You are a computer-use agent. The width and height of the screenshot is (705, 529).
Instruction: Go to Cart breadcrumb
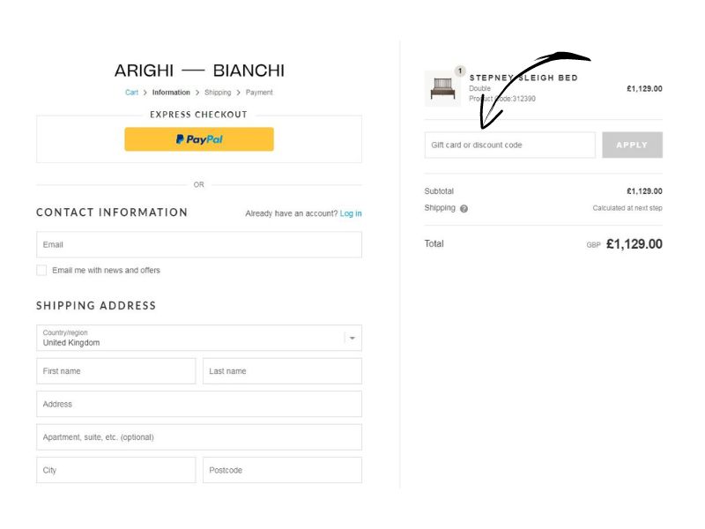(x=131, y=93)
